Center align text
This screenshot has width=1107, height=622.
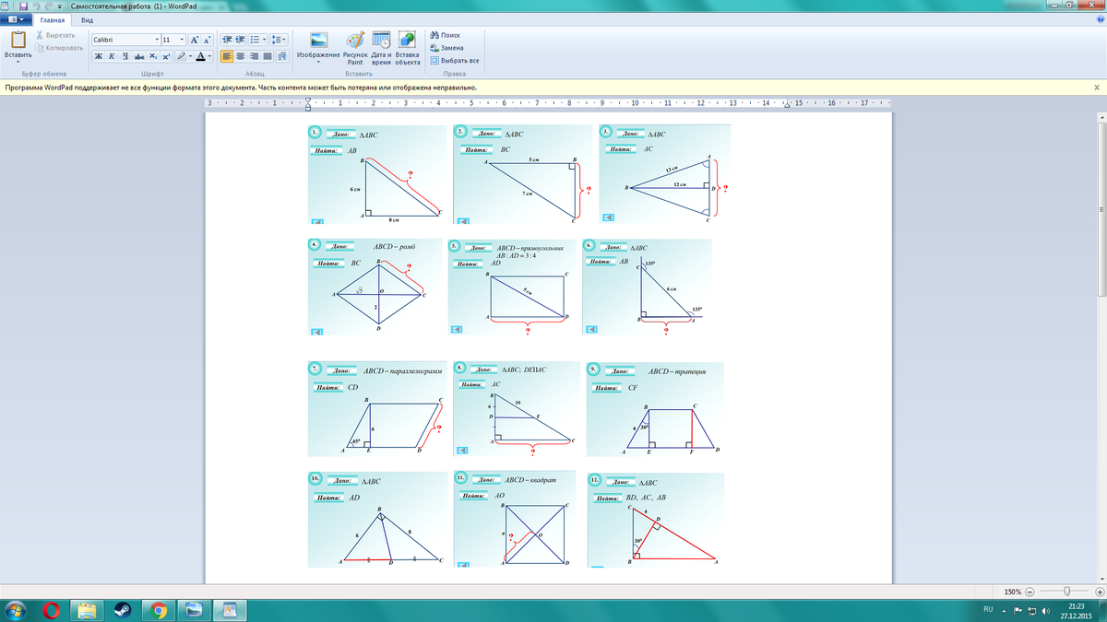click(x=241, y=56)
